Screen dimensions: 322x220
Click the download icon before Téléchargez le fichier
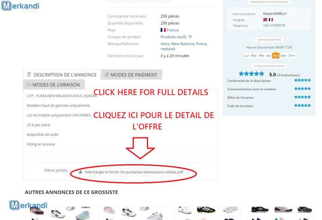[x=80, y=172]
